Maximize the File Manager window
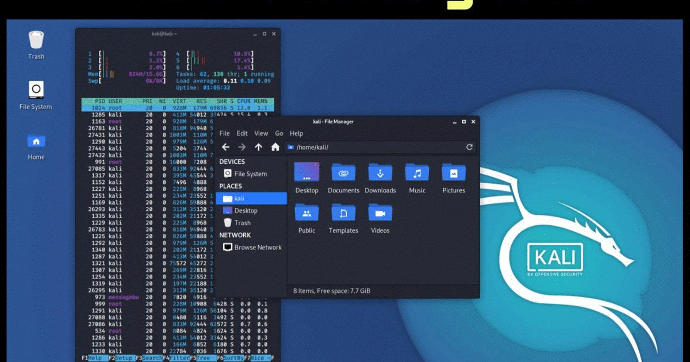Image resolution: width=690 pixels, height=362 pixels. (x=464, y=121)
